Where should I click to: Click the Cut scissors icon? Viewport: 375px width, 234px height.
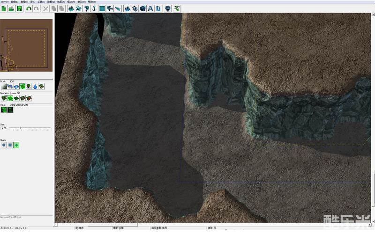tap(45, 8)
